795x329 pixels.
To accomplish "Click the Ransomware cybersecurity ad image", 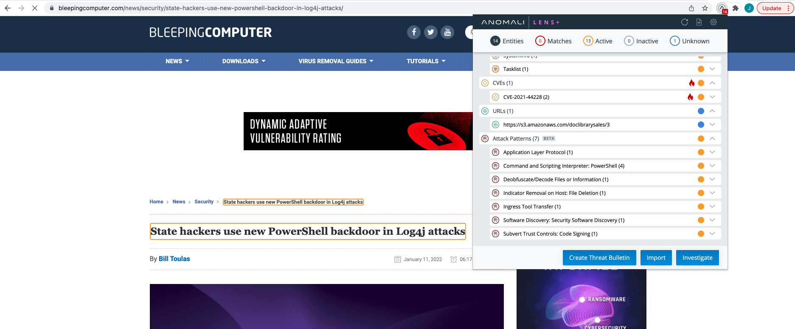I will point(582,299).
